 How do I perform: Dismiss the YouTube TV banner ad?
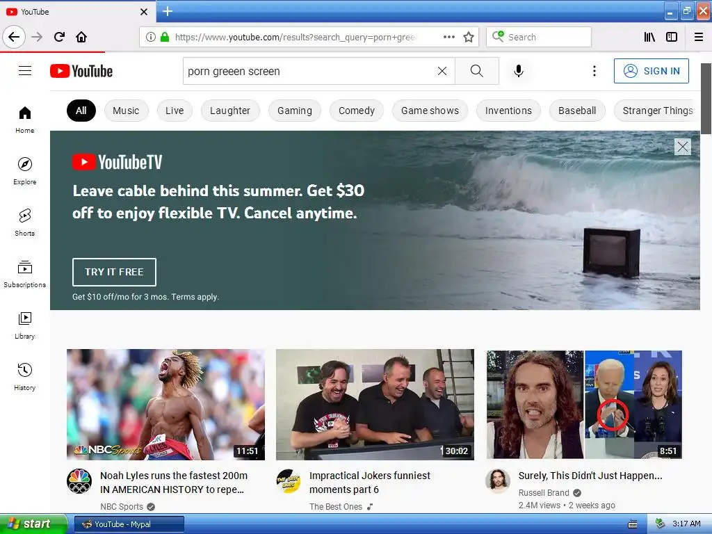(683, 147)
